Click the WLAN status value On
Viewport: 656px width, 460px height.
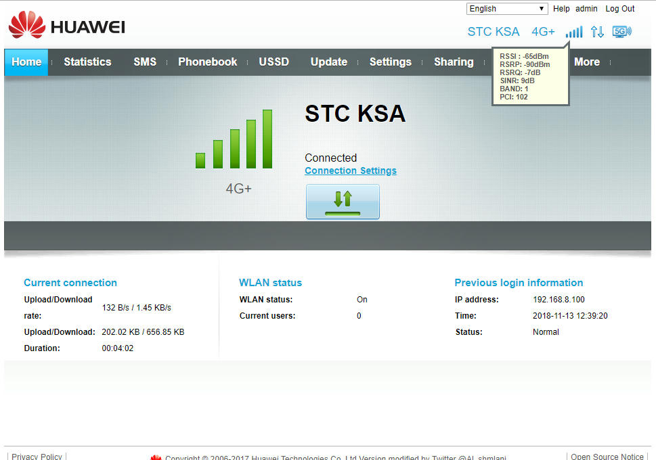click(x=362, y=300)
